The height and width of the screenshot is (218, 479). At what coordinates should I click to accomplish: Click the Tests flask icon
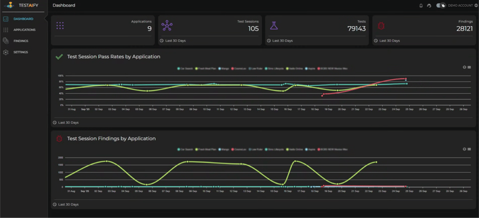[274, 25]
